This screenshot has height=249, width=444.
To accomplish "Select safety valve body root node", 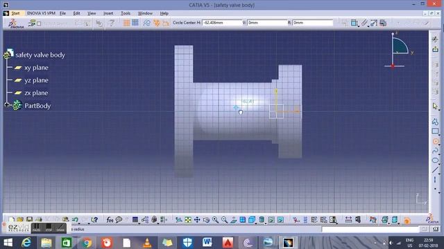I will pyautogui.click(x=40, y=55).
